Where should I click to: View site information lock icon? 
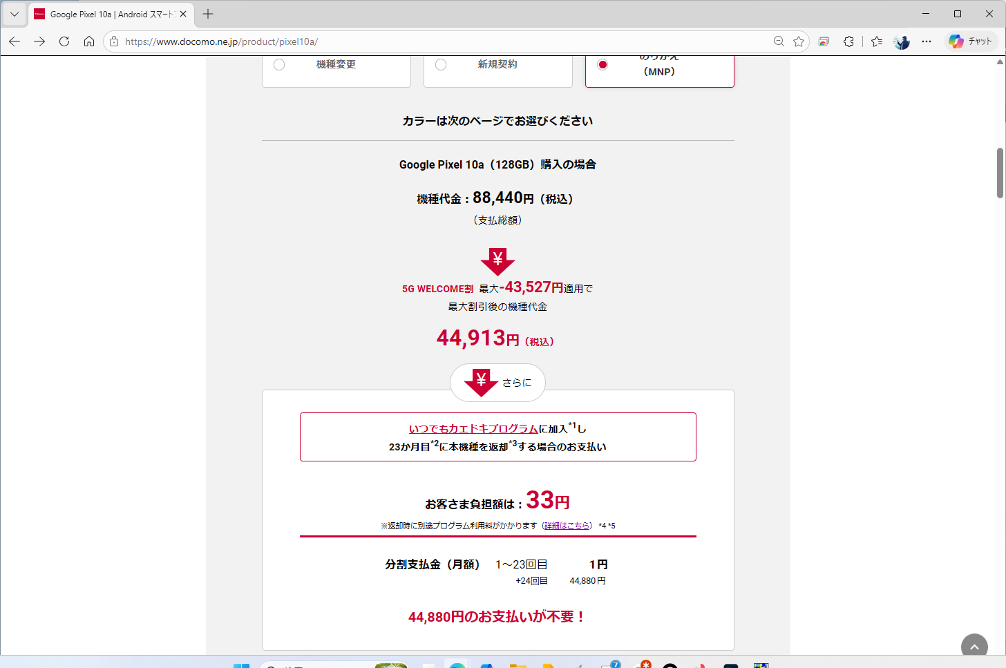(x=115, y=41)
